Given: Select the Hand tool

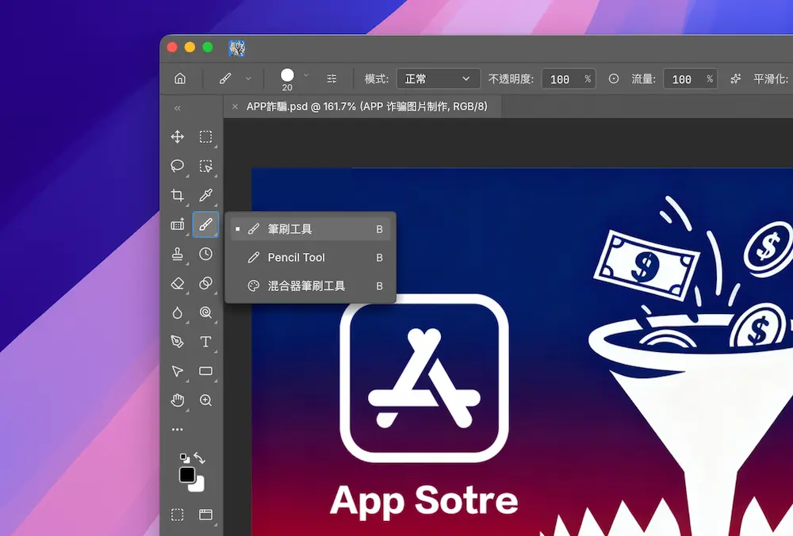Looking at the screenshot, I should click(177, 400).
